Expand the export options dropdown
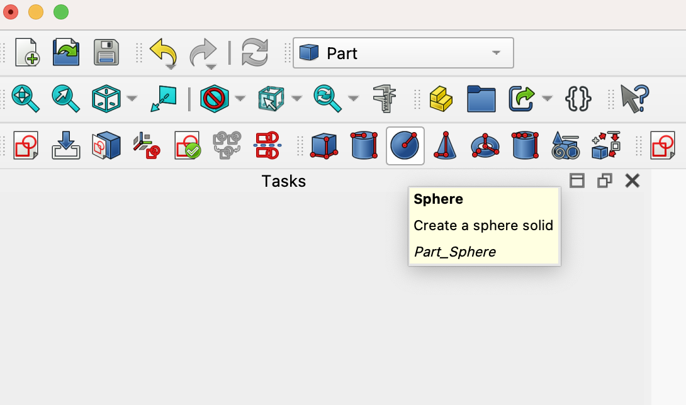Viewport: 686px width, 405px height. coord(546,99)
